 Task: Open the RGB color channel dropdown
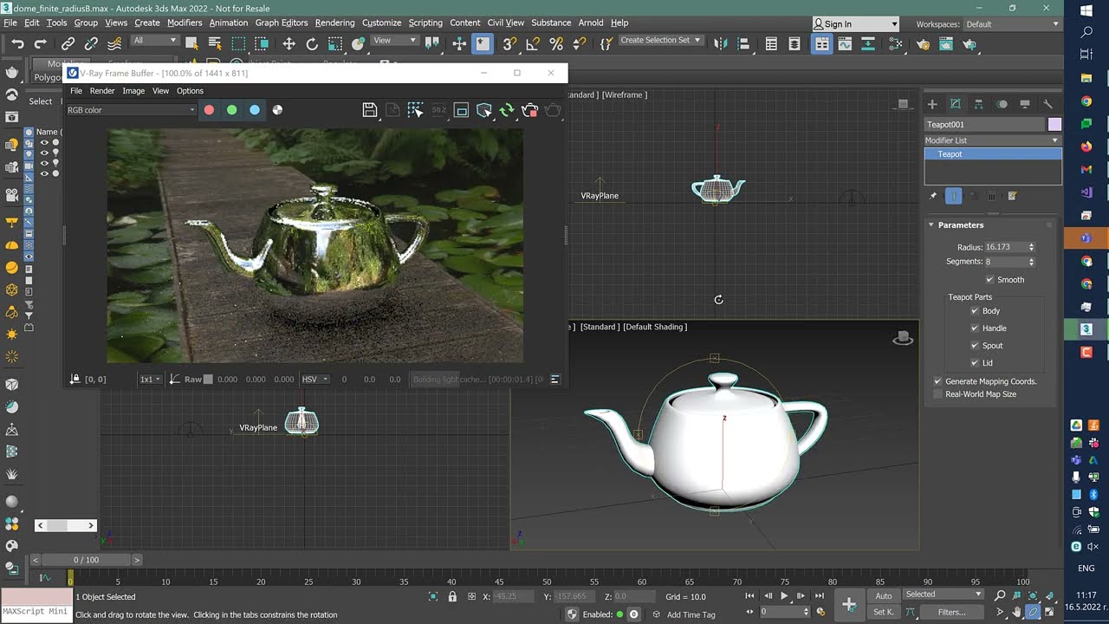coord(132,110)
